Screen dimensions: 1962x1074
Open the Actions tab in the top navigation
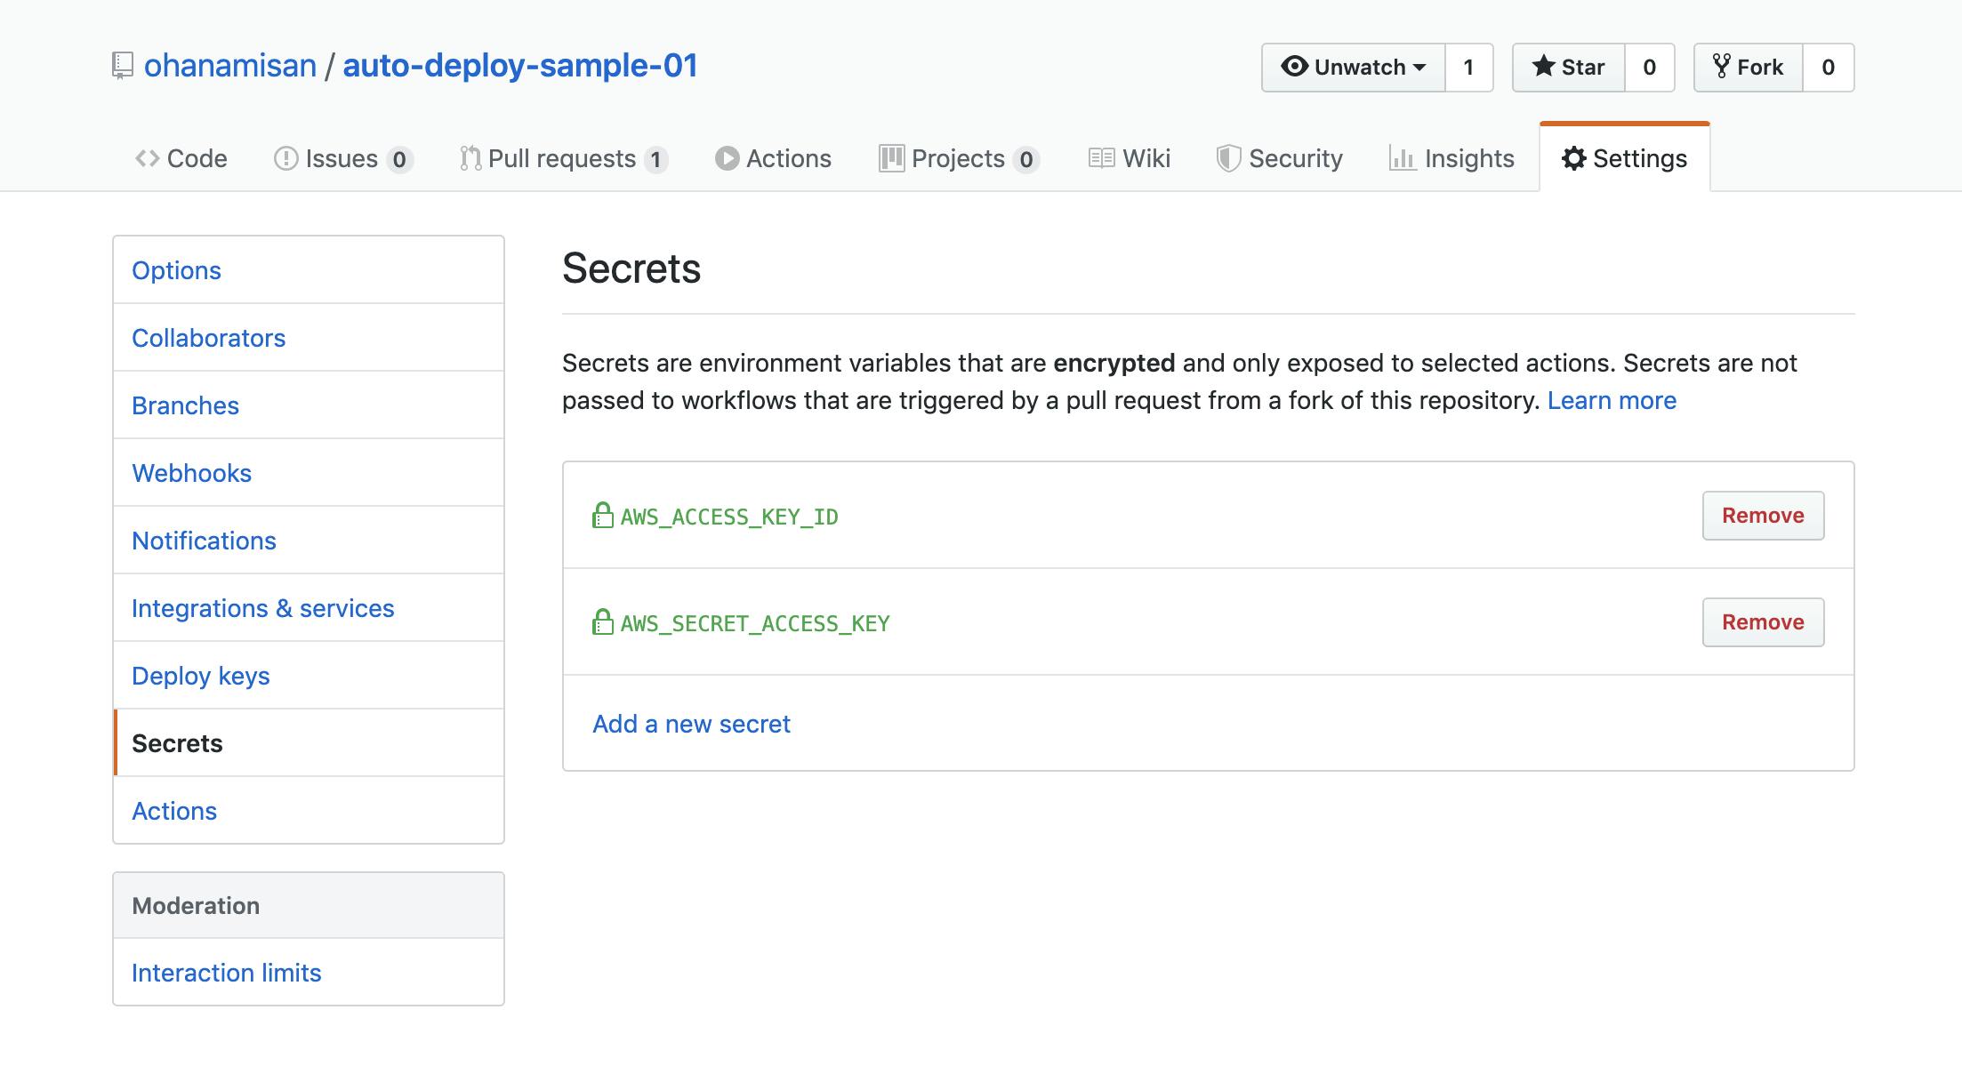click(773, 158)
